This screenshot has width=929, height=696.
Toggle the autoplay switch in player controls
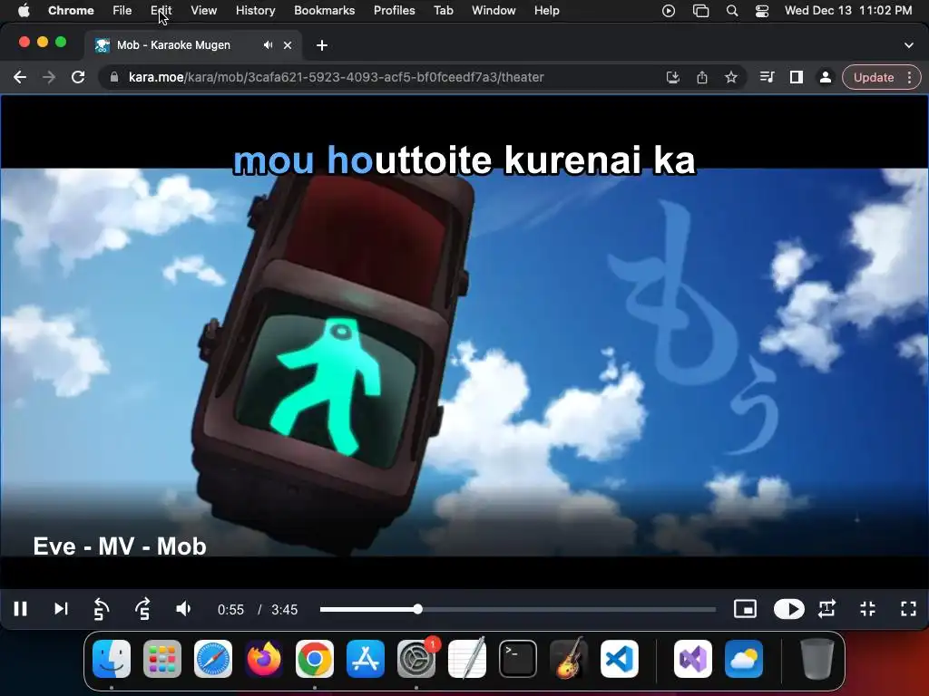(x=788, y=609)
